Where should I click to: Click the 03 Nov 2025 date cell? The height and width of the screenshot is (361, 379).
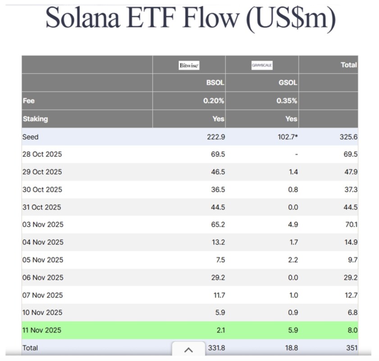coord(43,225)
